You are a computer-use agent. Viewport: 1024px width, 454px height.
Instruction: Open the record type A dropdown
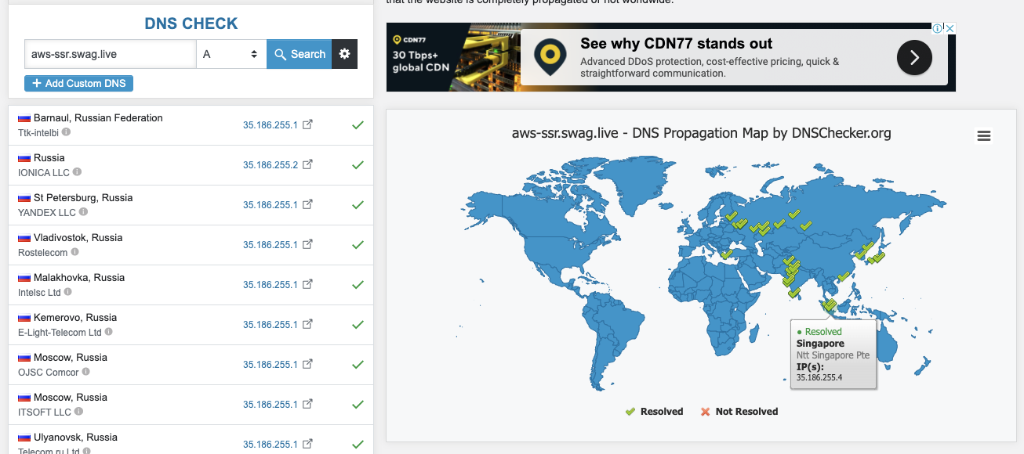tap(231, 54)
